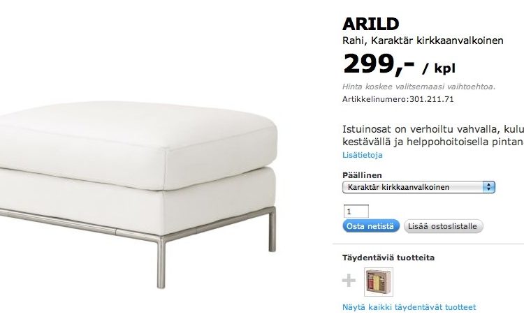Viewport: 524px width, 319px height.
Task: Click the Istuinosat on verhoiltu description text
Action: tap(433, 135)
